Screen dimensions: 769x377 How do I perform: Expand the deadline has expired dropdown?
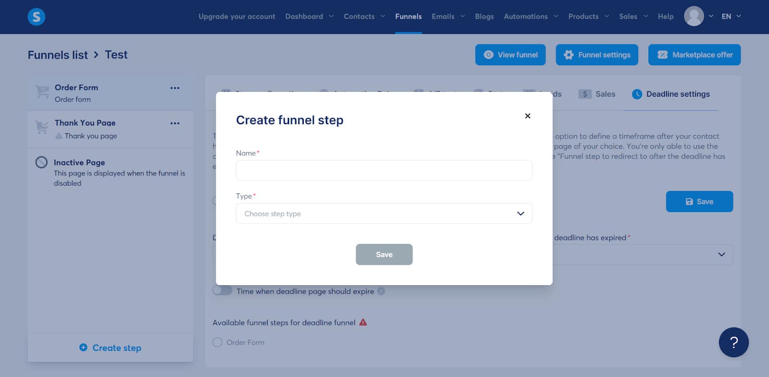tap(721, 254)
